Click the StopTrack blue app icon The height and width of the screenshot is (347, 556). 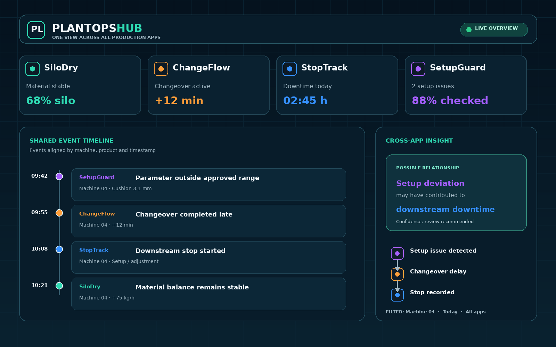click(289, 69)
